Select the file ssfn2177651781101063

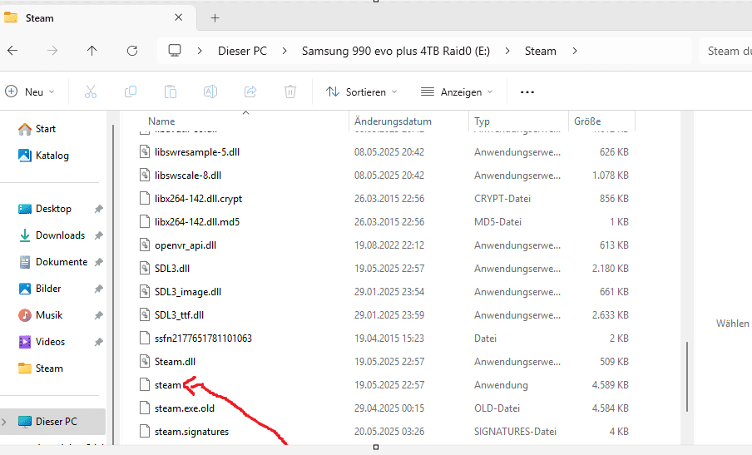pyautogui.click(x=203, y=339)
